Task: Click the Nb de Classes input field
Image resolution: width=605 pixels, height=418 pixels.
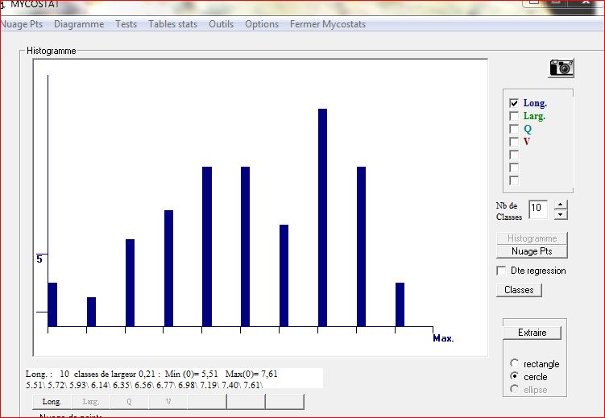Action: [538, 209]
